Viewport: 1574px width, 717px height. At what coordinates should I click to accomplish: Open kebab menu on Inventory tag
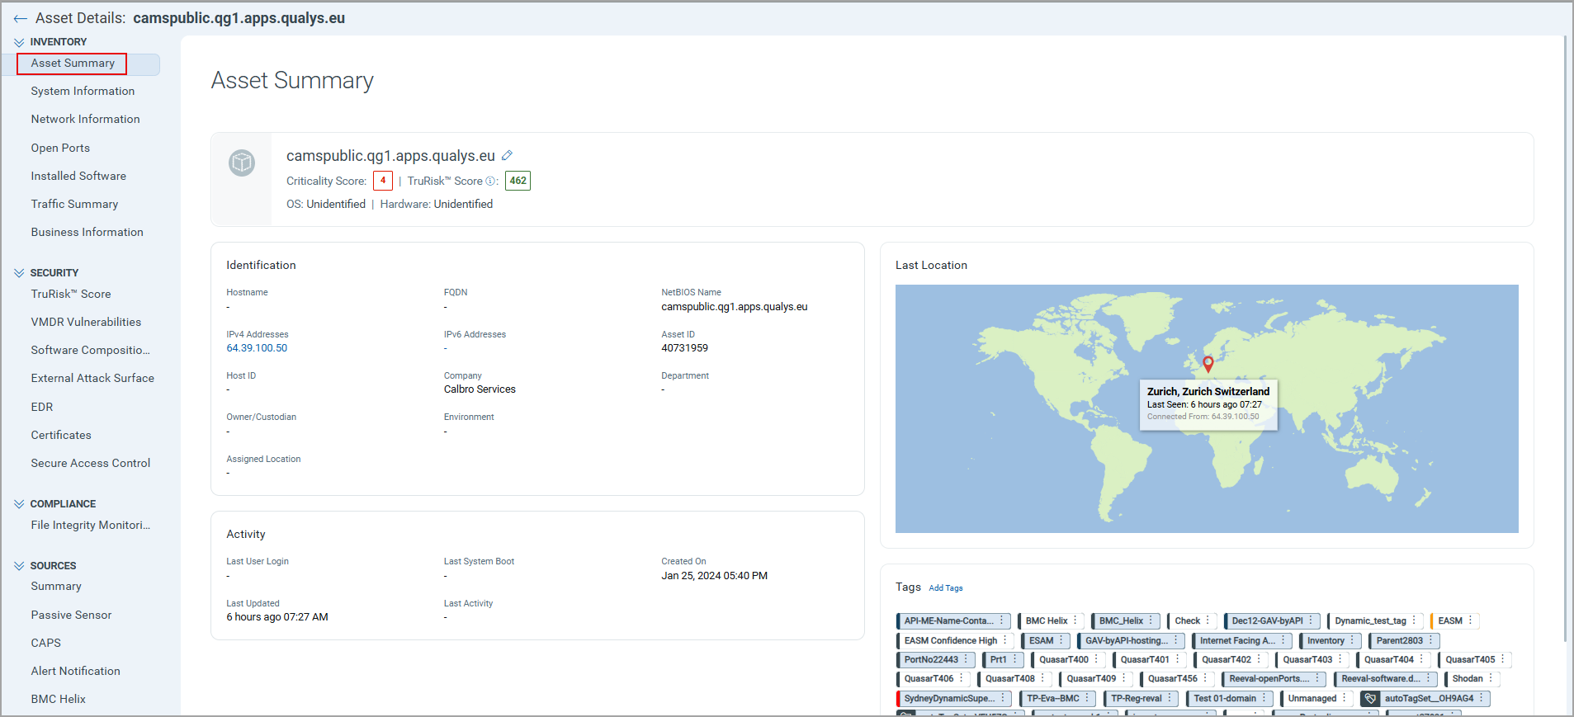1352,640
